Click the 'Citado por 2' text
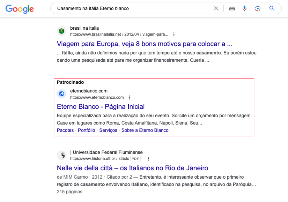The image size is (288, 202). click(x=119, y=177)
